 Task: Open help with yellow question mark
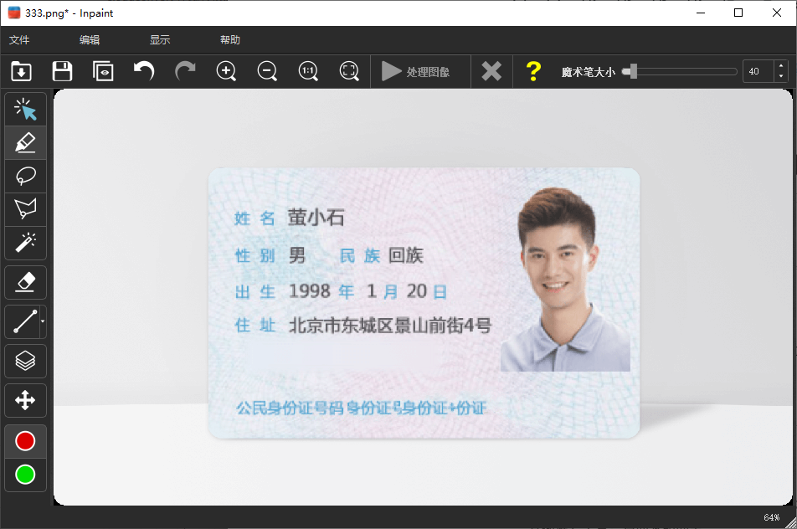[x=533, y=72]
